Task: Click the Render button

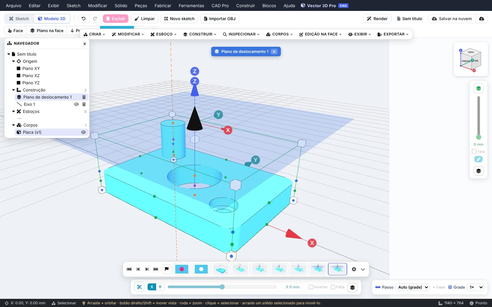Action: (x=377, y=19)
